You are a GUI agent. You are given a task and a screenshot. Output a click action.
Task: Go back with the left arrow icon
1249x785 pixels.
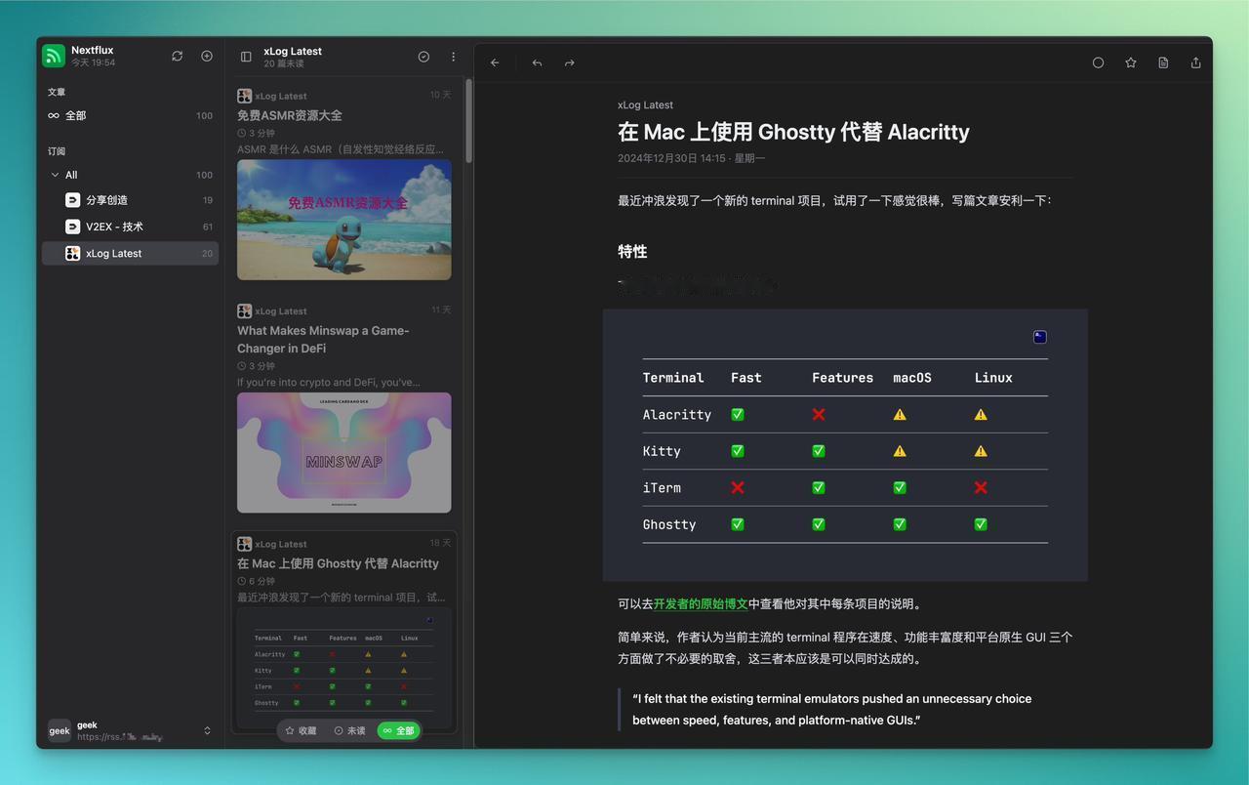pos(495,62)
